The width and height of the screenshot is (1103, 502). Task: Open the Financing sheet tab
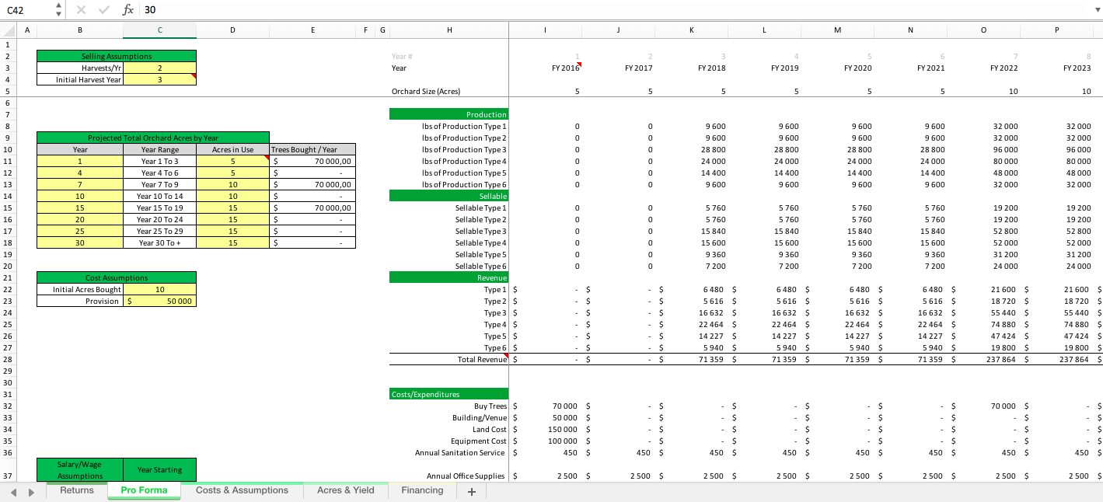[421, 490]
